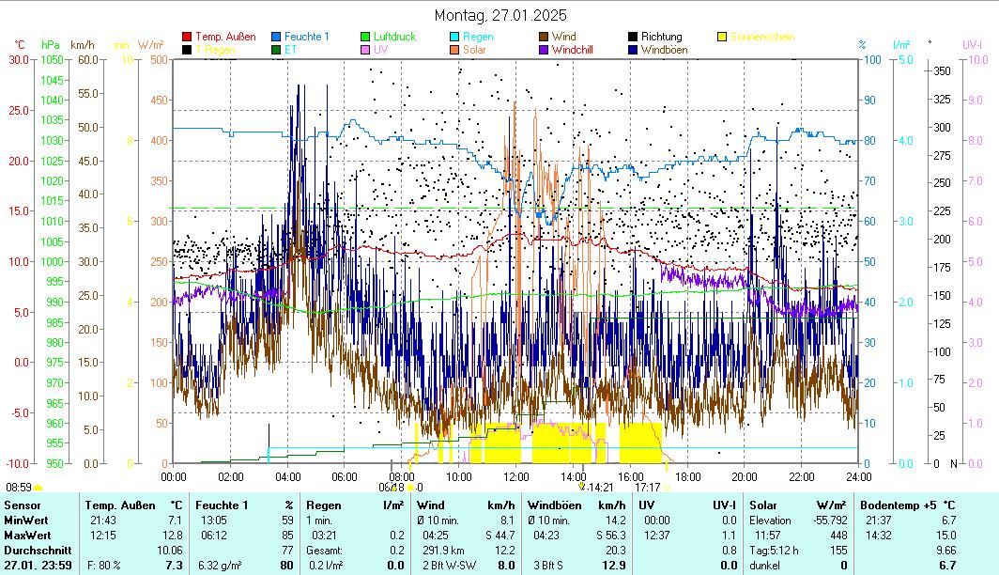Click the red Temp. Außen legend swatch
The height and width of the screenshot is (575, 999).
coord(187,38)
